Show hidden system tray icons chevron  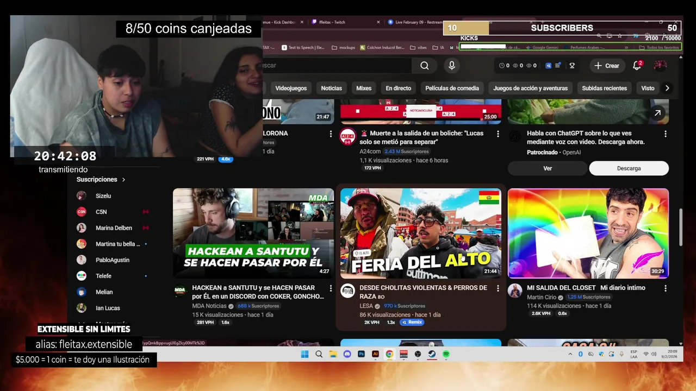coord(570,354)
